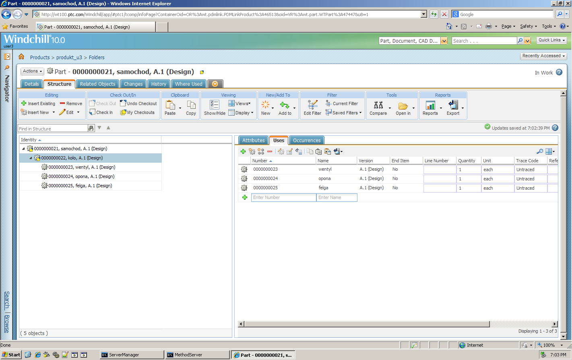
Task: Collapse the 0000000021 samochod tree node
Action: [x=23, y=149]
